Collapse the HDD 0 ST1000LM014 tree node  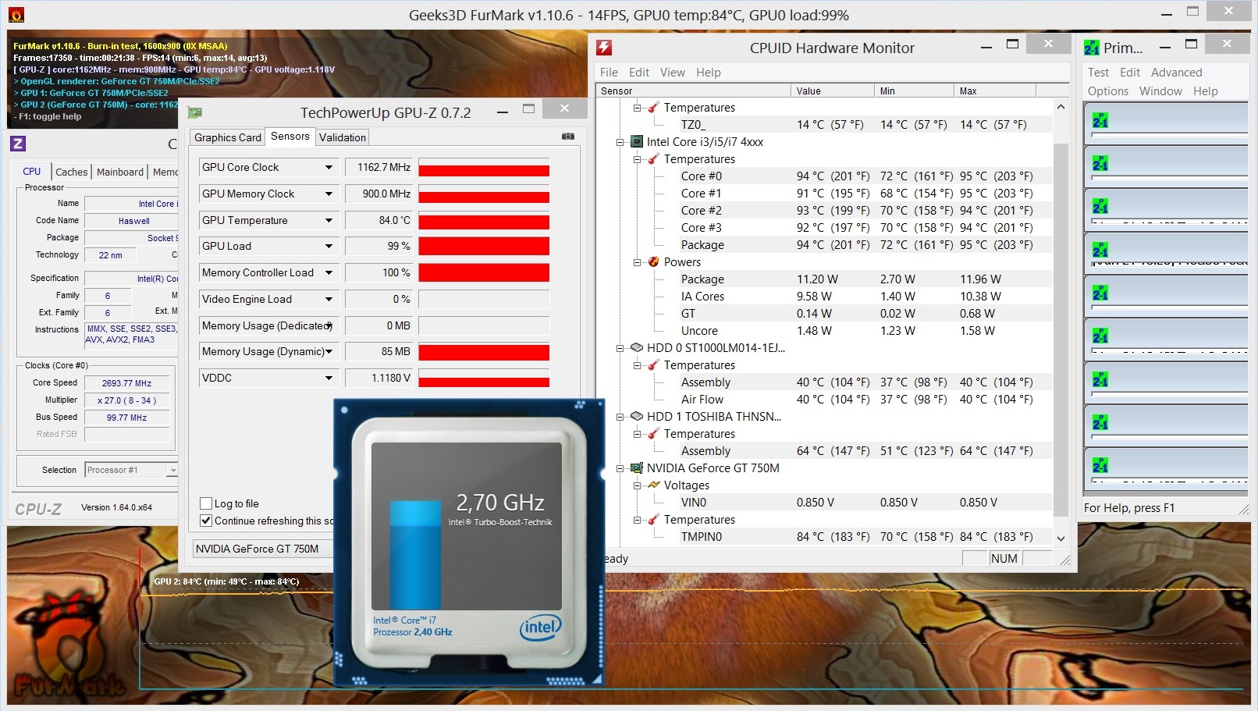click(620, 348)
